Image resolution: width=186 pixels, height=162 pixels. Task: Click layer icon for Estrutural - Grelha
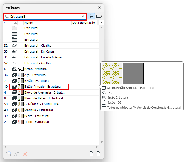tap(15, 63)
